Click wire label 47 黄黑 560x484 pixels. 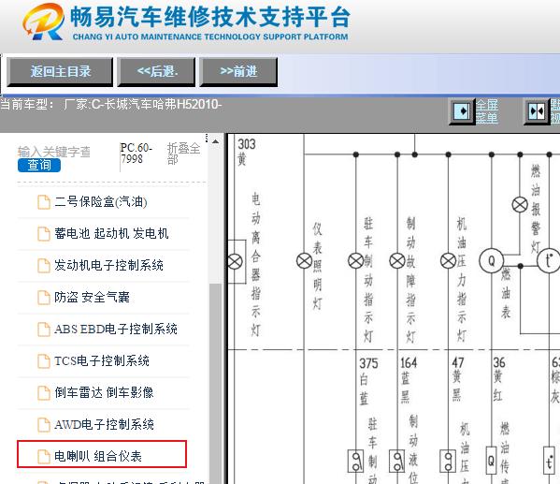click(457, 379)
